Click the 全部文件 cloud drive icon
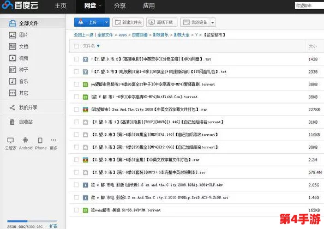Viewport: 324px width, 229px height. click(x=13, y=23)
